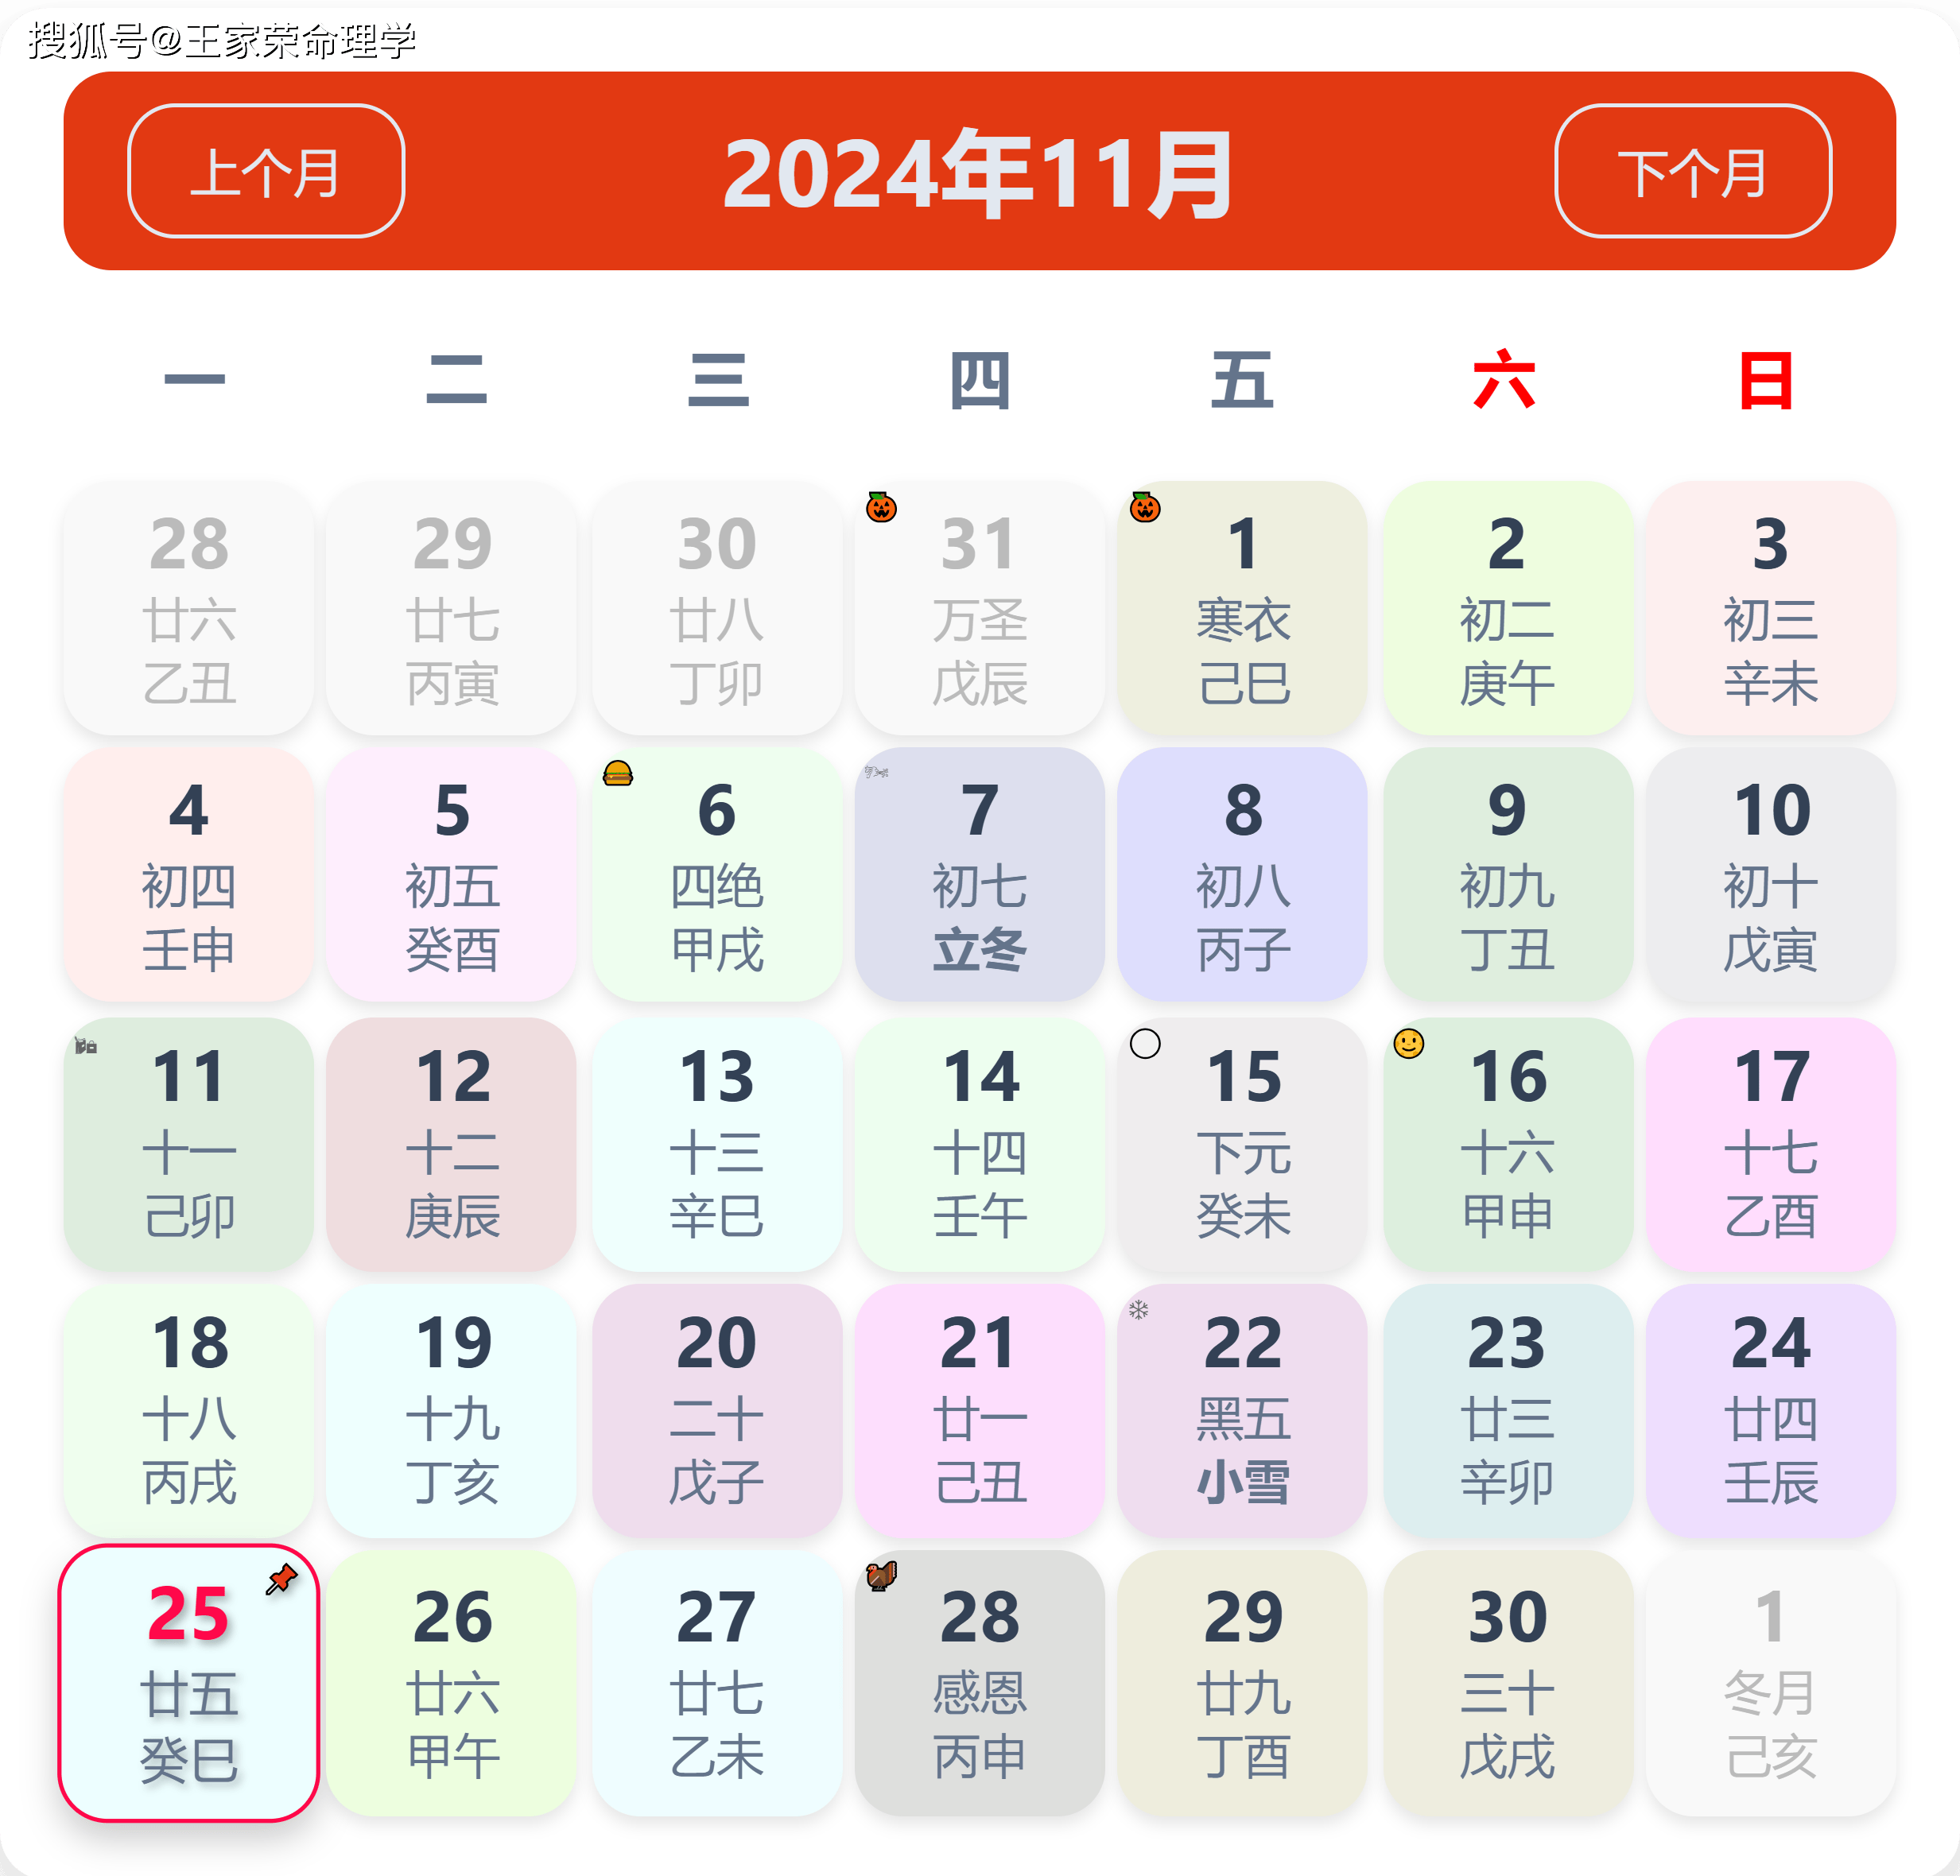Select the October 31 万圣 day cell
Screen dimensions: 1960x1876
pos(980,607)
